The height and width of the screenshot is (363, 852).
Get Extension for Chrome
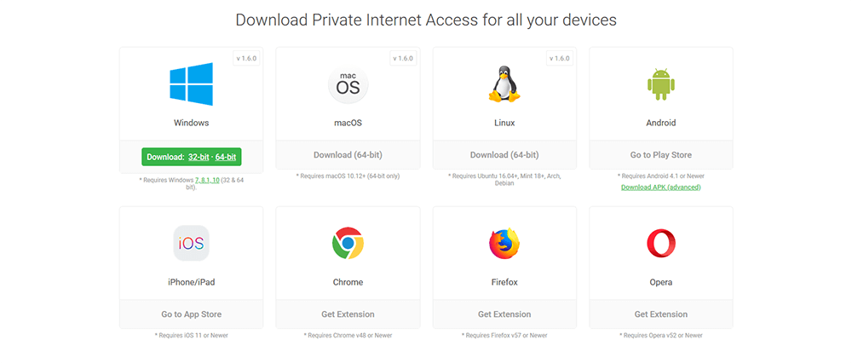(x=348, y=314)
